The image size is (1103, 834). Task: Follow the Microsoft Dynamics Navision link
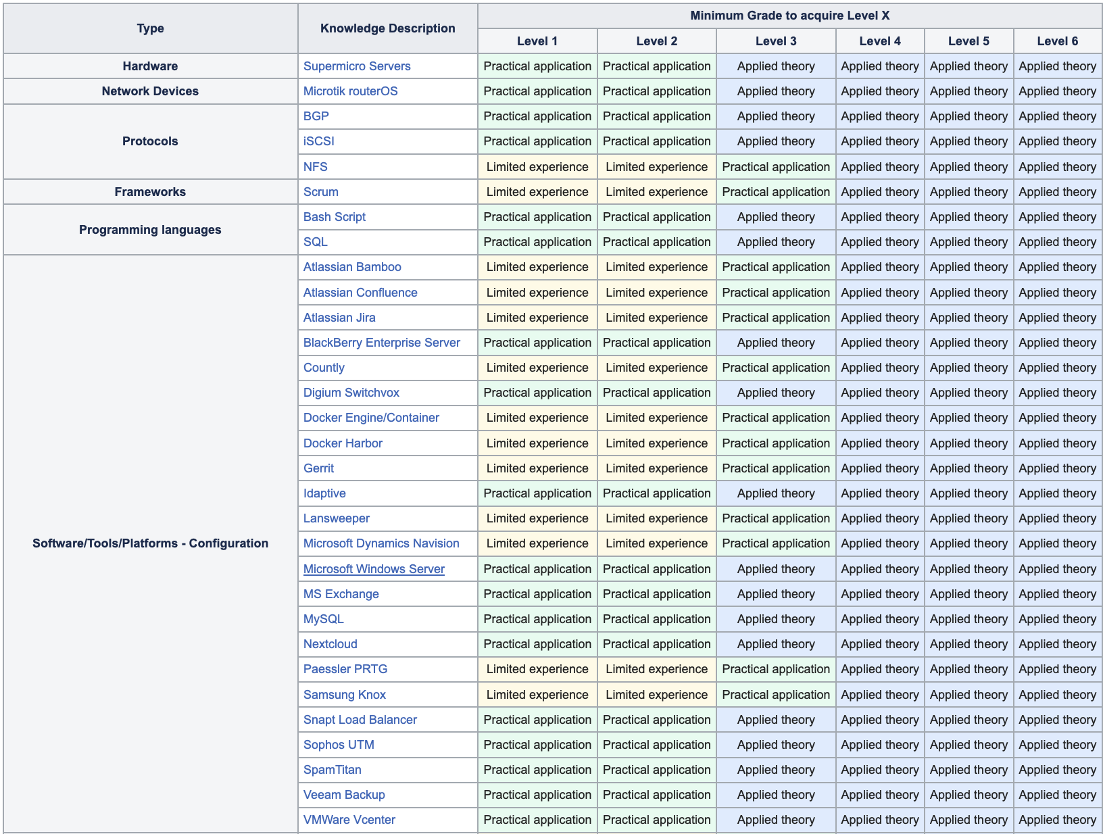tap(381, 543)
